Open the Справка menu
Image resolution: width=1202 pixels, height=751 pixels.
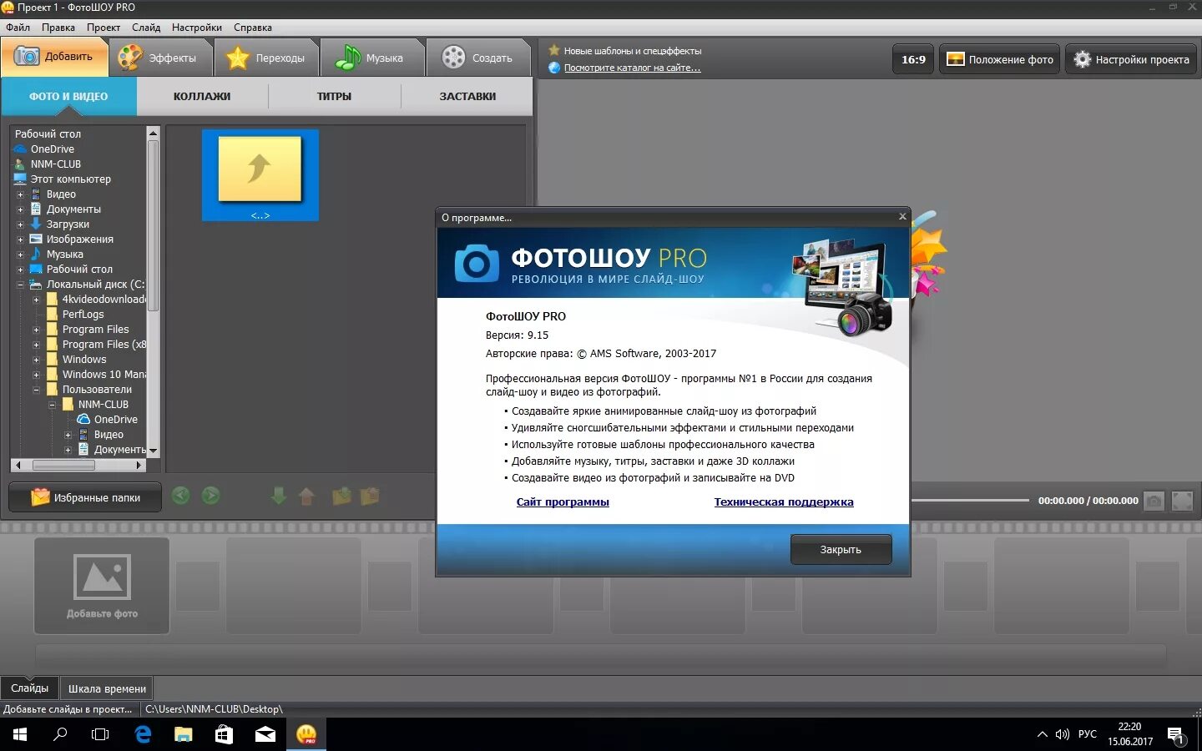[253, 28]
